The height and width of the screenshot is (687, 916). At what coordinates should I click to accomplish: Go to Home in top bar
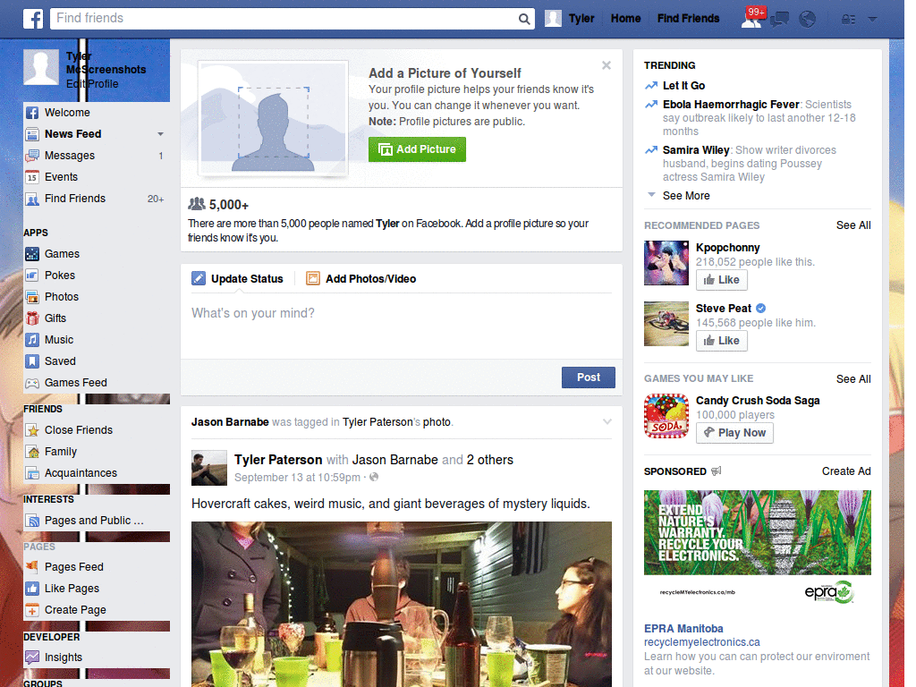[625, 19]
